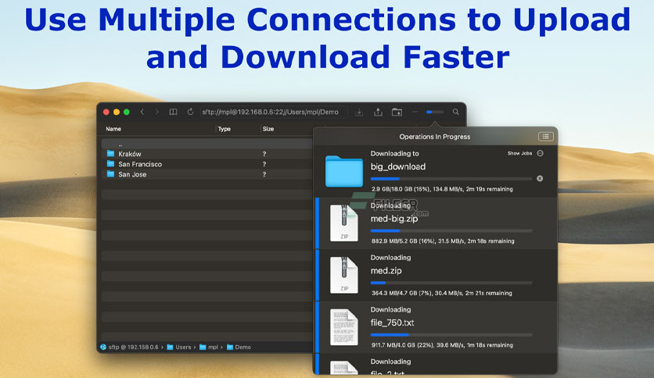Sort files by Size column
This screenshot has height=378, width=654.
click(268, 129)
